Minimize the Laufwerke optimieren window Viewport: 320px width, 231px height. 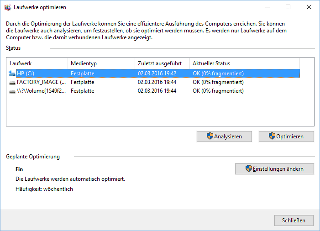pos(268,7)
